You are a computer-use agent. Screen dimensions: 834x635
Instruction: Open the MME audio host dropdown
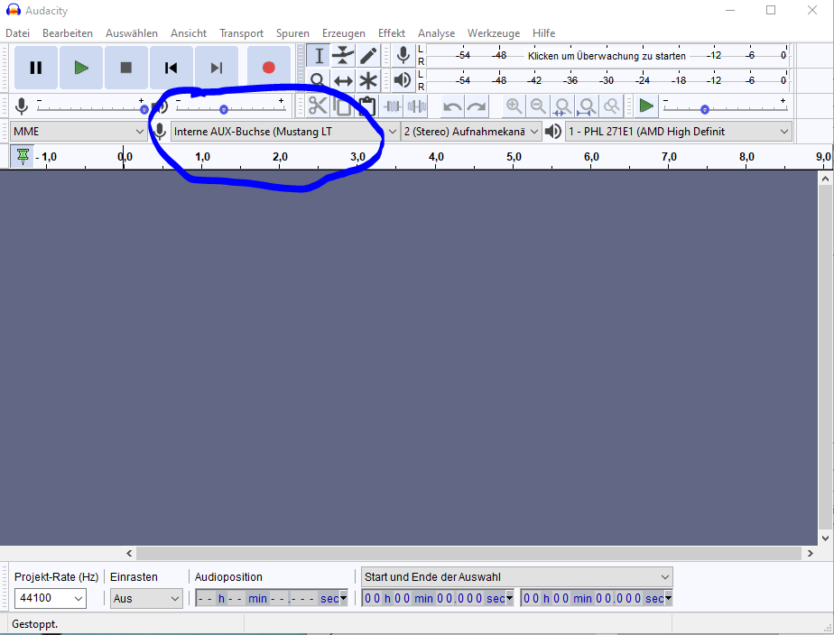coord(79,132)
